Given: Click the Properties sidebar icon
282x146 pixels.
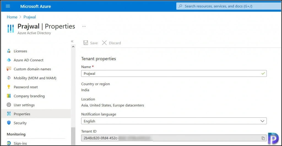Looking at the screenshot, I should coord(9,114).
